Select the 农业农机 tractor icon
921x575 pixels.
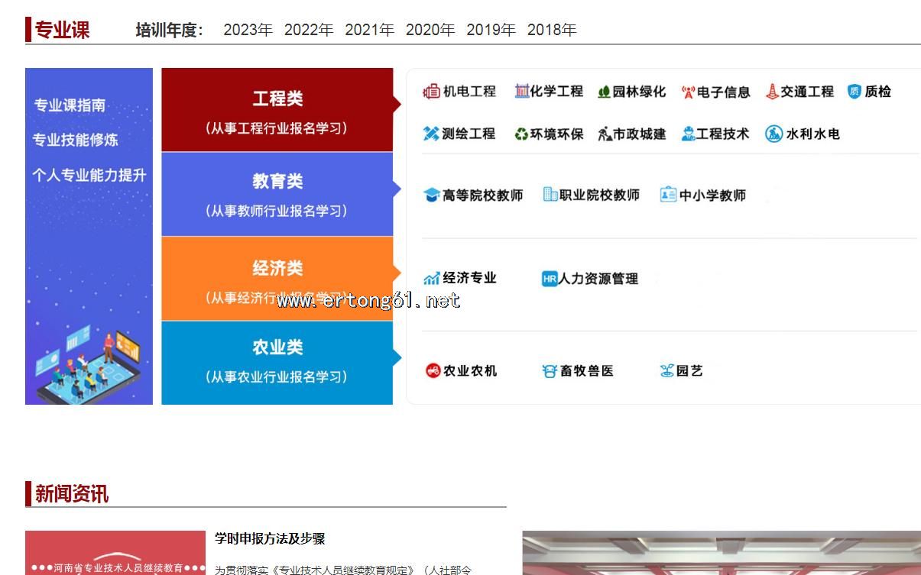433,371
